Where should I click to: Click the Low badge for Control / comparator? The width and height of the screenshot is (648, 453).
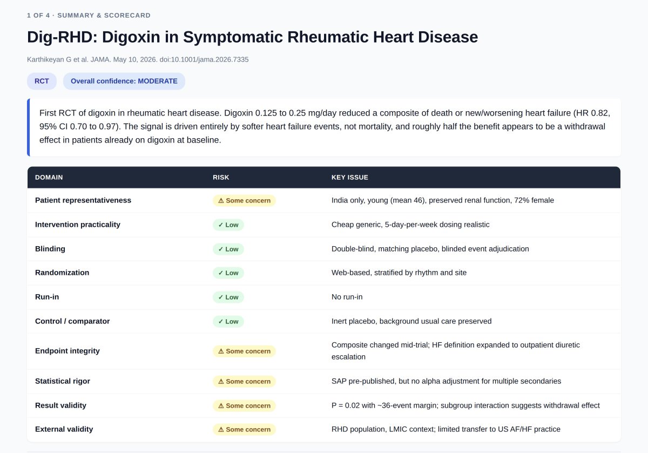[x=228, y=321]
